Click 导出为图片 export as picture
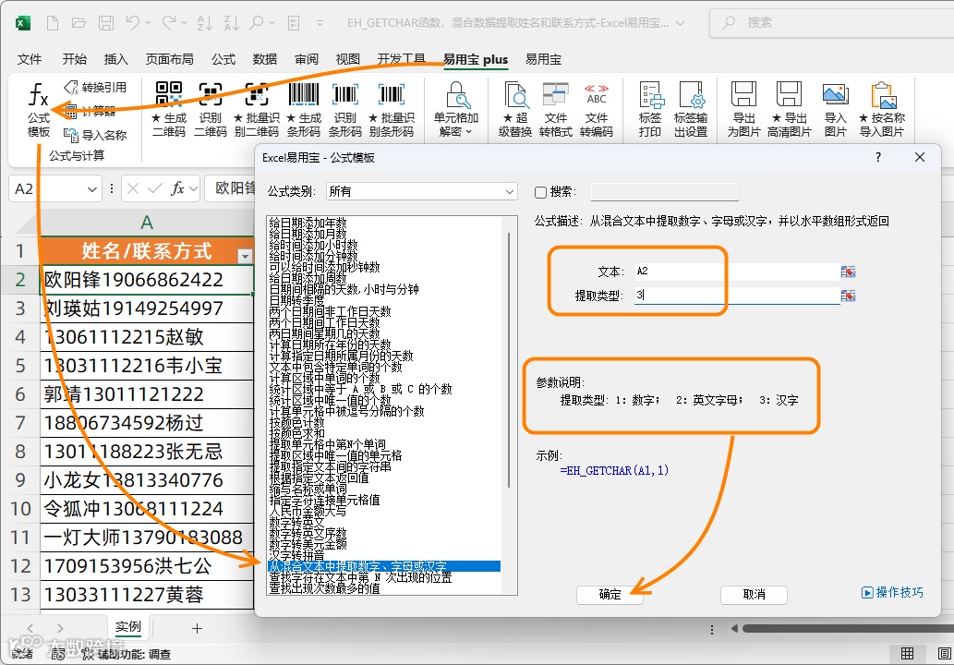 click(743, 110)
